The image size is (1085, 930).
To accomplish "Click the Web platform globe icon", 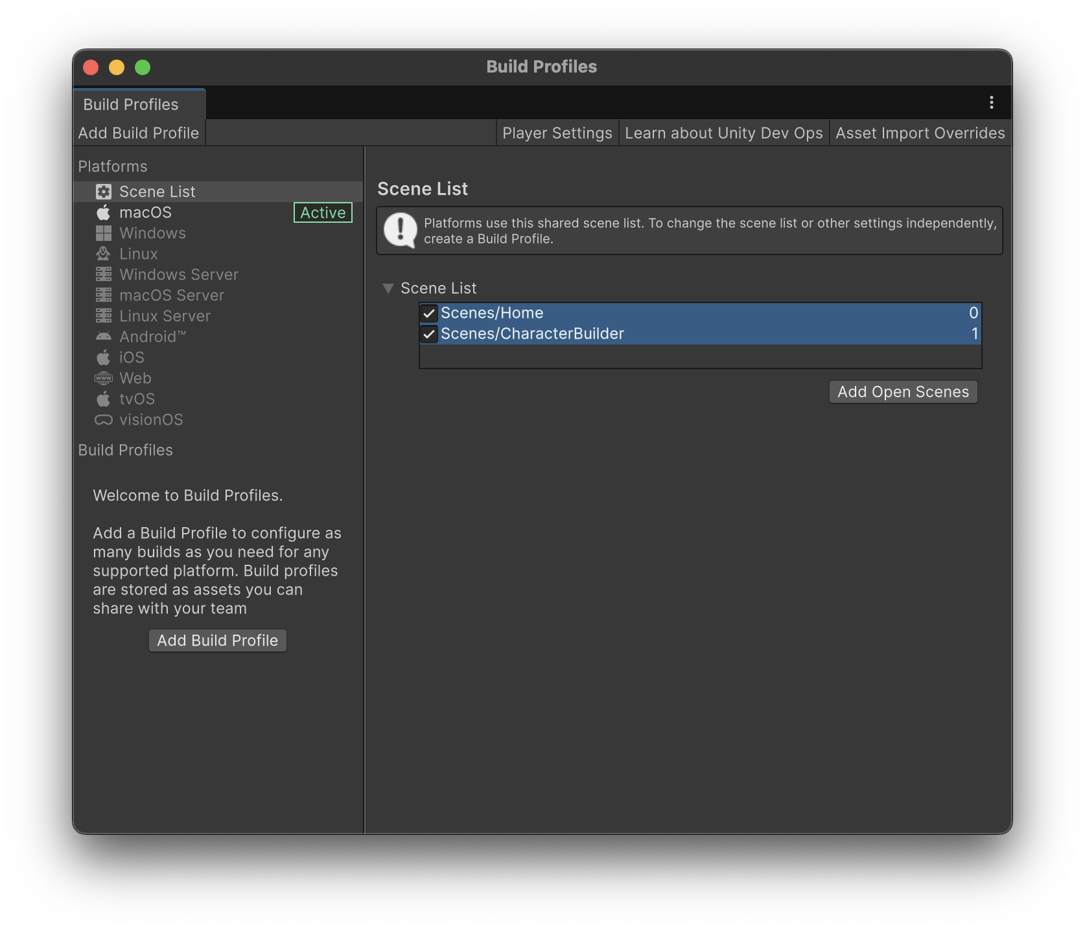I will pos(104,378).
